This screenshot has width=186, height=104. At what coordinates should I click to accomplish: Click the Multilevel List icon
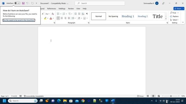tap(69, 14)
